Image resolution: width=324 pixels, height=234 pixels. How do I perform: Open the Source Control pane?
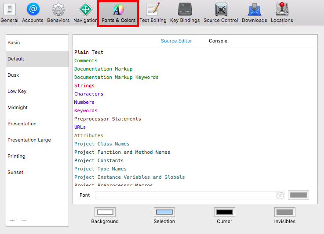pyautogui.click(x=221, y=13)
